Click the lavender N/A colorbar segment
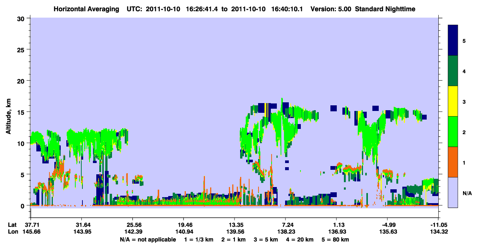Screen dimensions: 487x250 [453, 192]
